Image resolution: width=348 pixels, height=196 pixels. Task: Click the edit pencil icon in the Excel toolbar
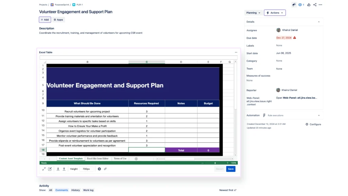pos(50,169)
